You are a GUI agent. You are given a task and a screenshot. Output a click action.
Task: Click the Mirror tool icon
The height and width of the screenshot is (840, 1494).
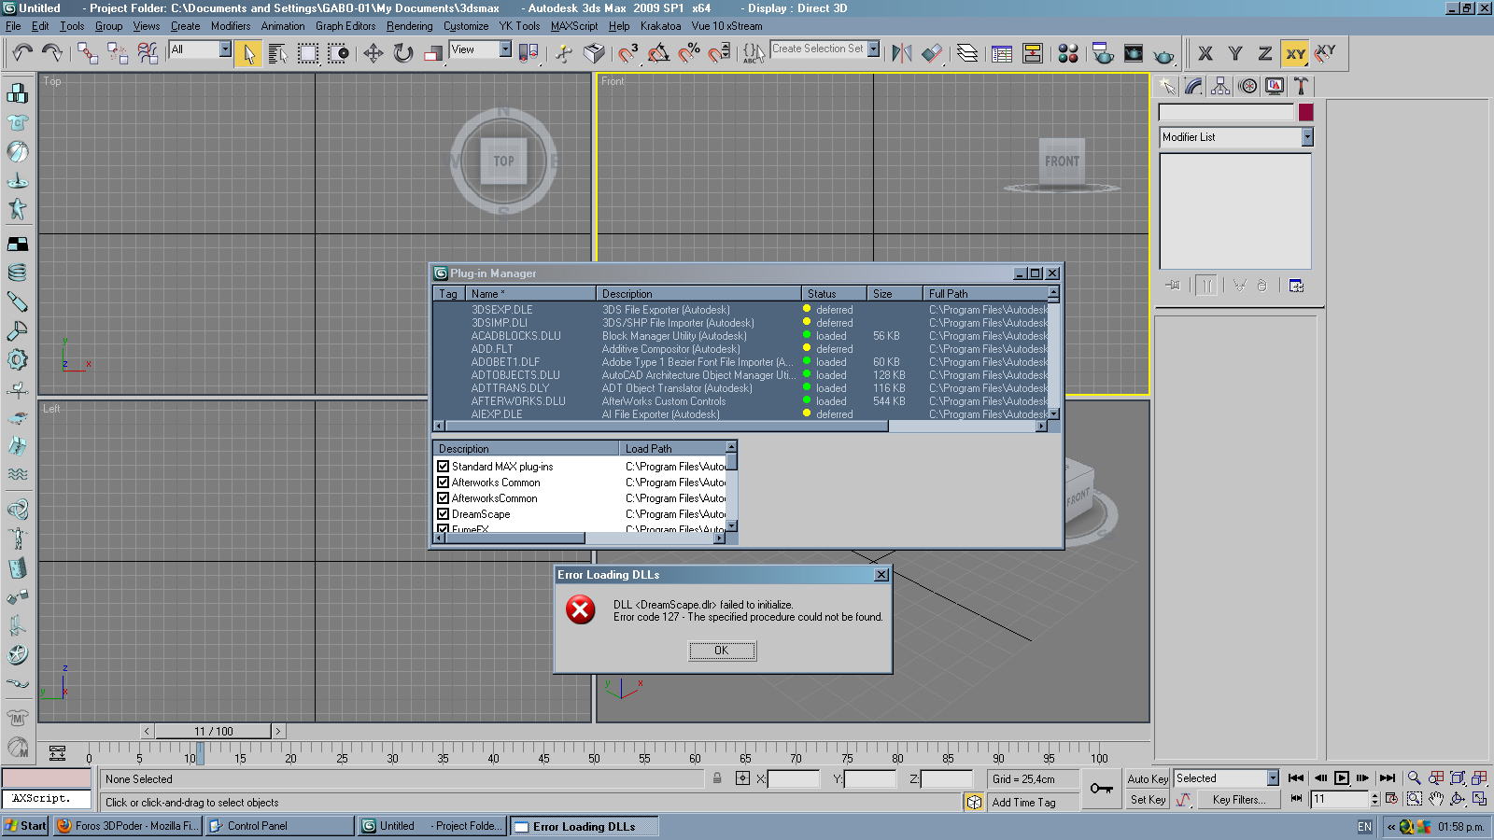tap(901, 53)
